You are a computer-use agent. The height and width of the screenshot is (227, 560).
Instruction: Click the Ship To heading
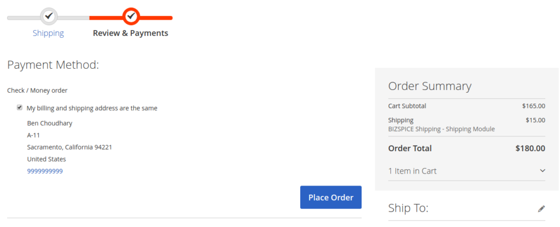(x=408, y=208)
